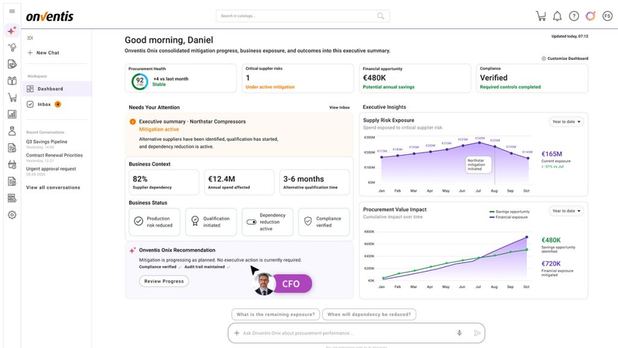
Task: Open the Urgent approval request conversation
Action: coord(51,169)
